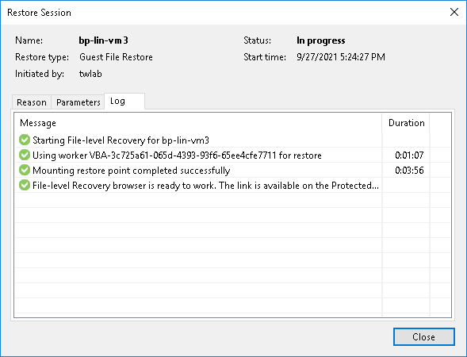
Task: Select the Log tab
Action: [x=124, y=102]
